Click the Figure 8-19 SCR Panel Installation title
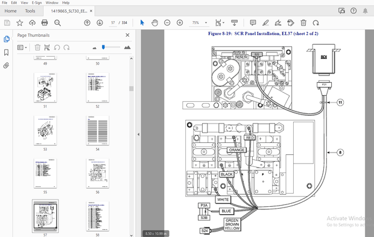 tap(263, 34)
